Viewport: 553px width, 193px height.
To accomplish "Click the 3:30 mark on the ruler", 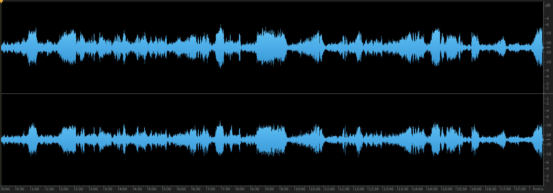I will [109, 189].
